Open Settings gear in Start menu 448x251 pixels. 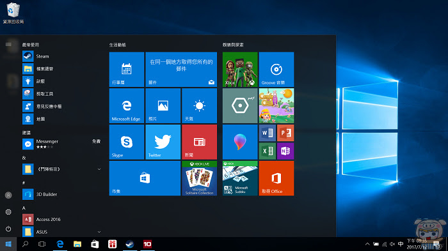coord(8,212)
